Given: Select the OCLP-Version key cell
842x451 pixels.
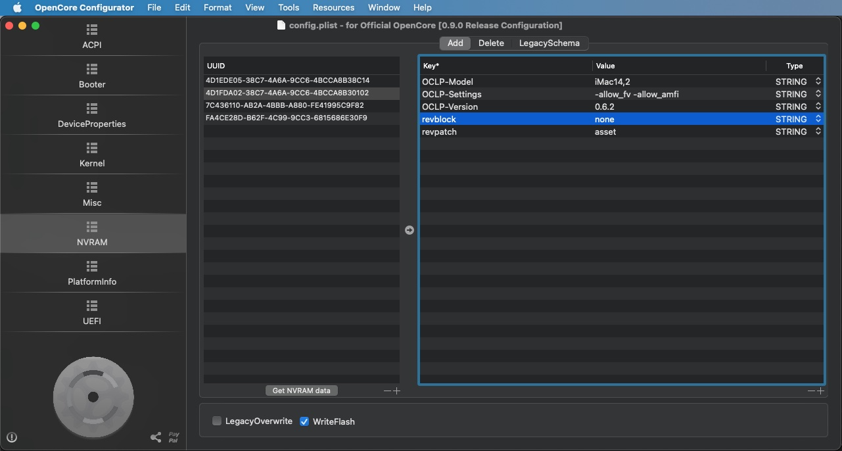Looking at the screenshot, I should [506, 107].
